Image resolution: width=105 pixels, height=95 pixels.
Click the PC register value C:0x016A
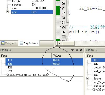click(x=38, y=1)
